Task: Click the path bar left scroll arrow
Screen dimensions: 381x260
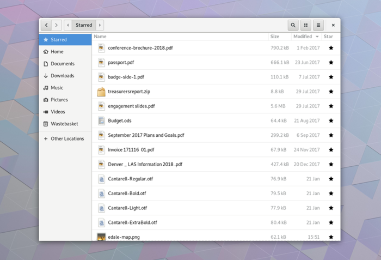Action: coord(68,25)
